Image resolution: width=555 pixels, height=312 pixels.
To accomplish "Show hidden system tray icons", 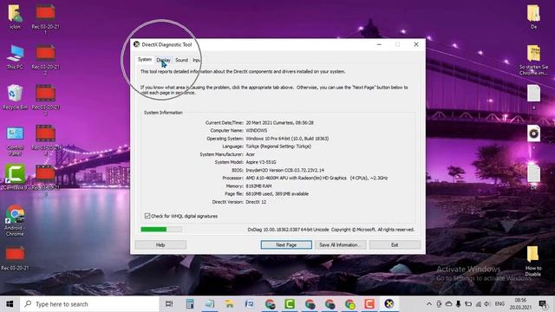I will pos(429,304).
